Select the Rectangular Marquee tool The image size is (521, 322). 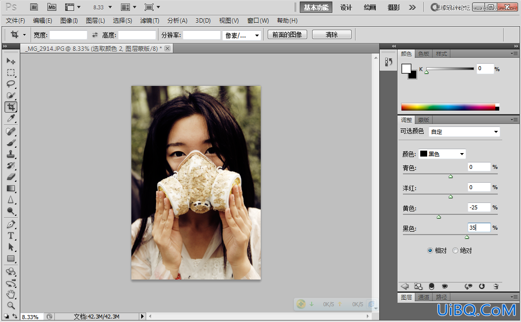point(11,73)
